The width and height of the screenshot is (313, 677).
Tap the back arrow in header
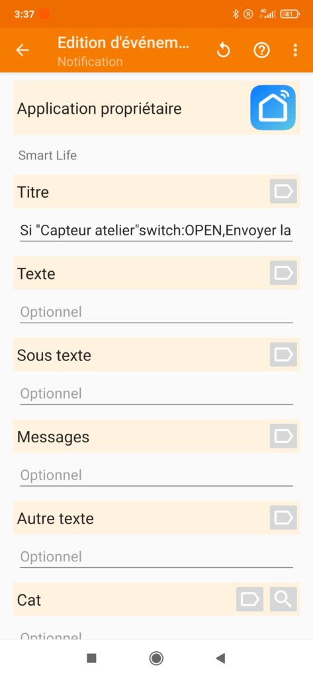(22, 50)
